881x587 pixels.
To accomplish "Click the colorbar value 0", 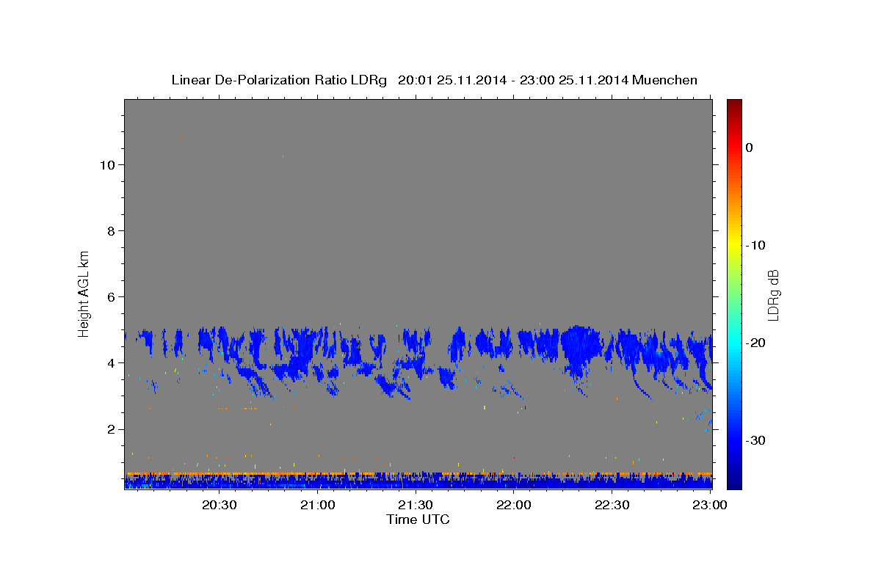I will coord(750,147).
